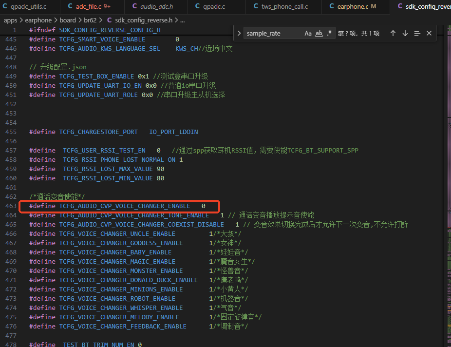Click sdk_config_reverse.h in the breadcrumb

(x=144, y=20)
